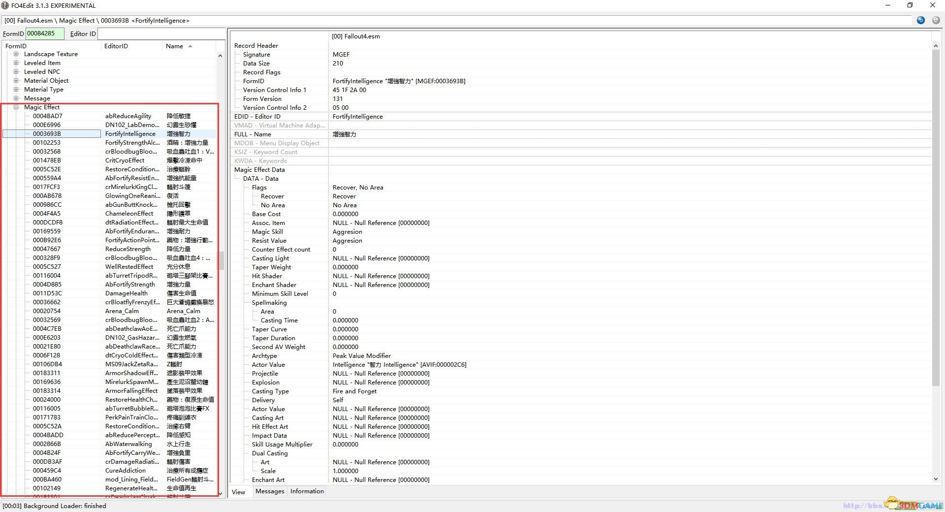Click the Archtype row

pos(581,356)
